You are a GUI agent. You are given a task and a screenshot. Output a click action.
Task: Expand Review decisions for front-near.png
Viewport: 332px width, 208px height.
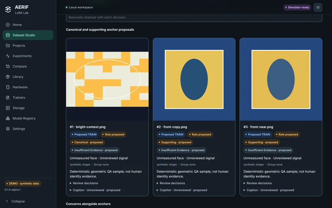click(x=258, y=183)
